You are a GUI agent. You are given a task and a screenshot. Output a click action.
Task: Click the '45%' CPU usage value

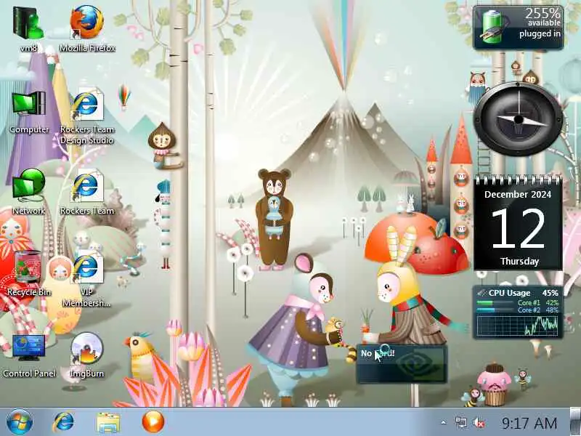[x=550, y=293]
